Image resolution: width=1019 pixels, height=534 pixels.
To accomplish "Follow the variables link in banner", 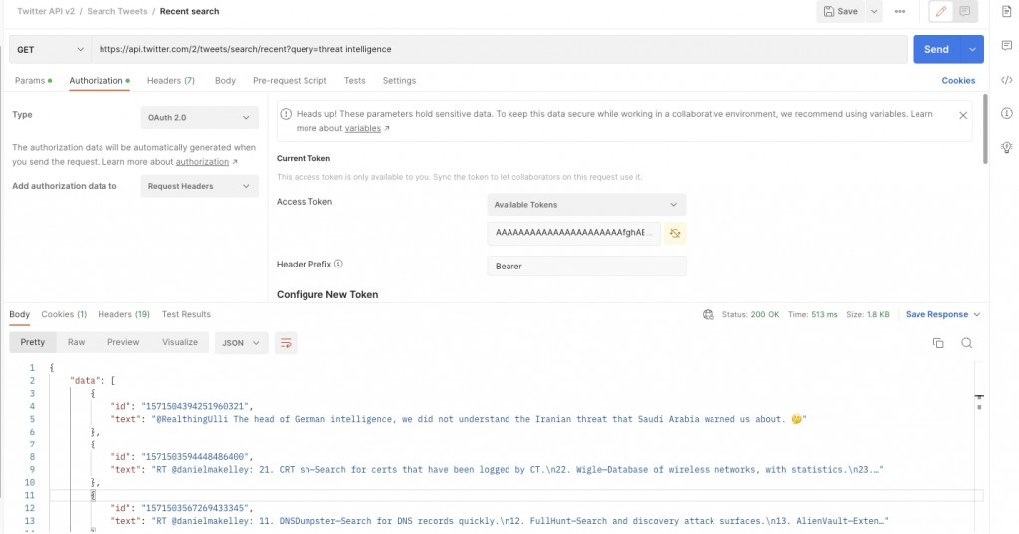I will click(362, 128).
